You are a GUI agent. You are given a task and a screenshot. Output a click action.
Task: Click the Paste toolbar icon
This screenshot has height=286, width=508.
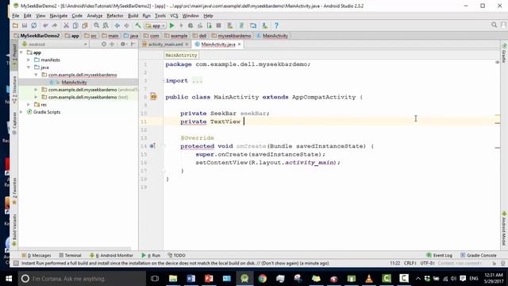coord(85,25)
